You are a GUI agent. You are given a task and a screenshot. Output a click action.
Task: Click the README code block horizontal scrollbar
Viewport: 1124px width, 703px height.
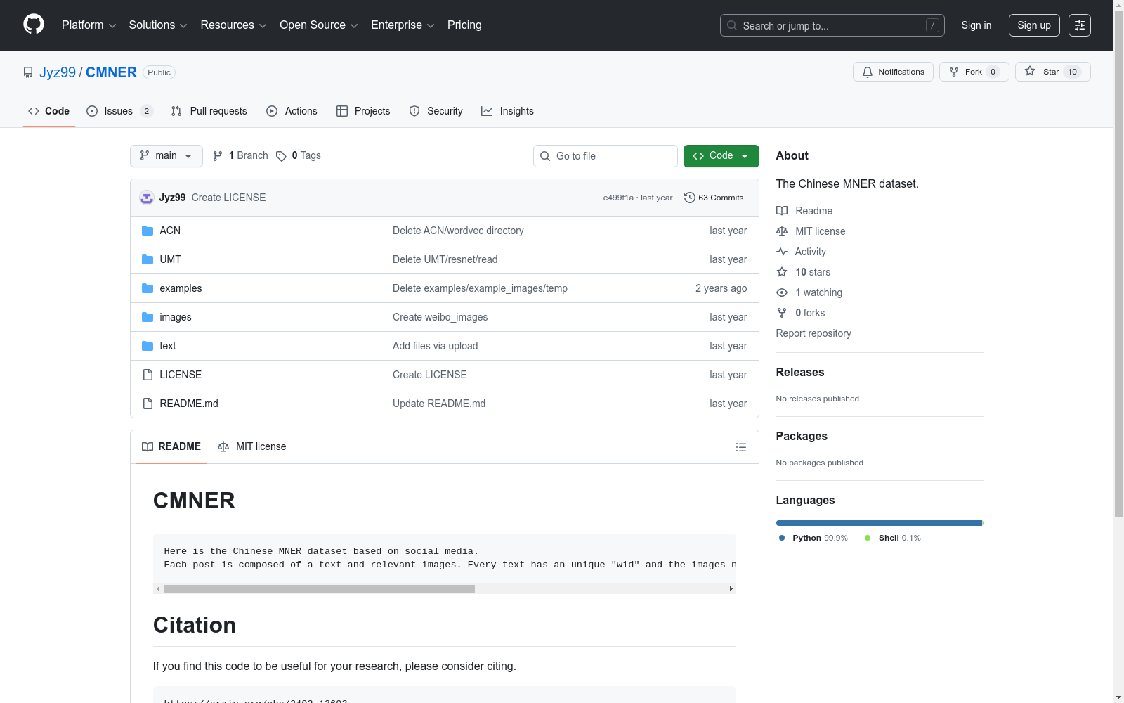319,589
